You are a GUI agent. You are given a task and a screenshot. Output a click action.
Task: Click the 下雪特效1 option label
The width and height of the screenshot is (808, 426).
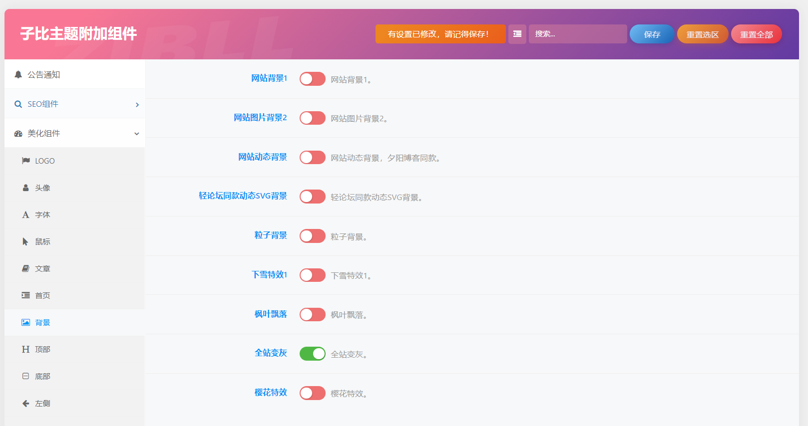[270, 275]
